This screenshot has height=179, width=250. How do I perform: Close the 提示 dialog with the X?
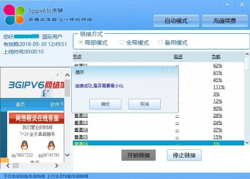pos(170,71)
